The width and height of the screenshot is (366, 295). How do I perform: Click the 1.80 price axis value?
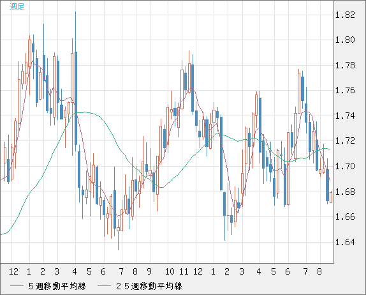coord(345,40)
